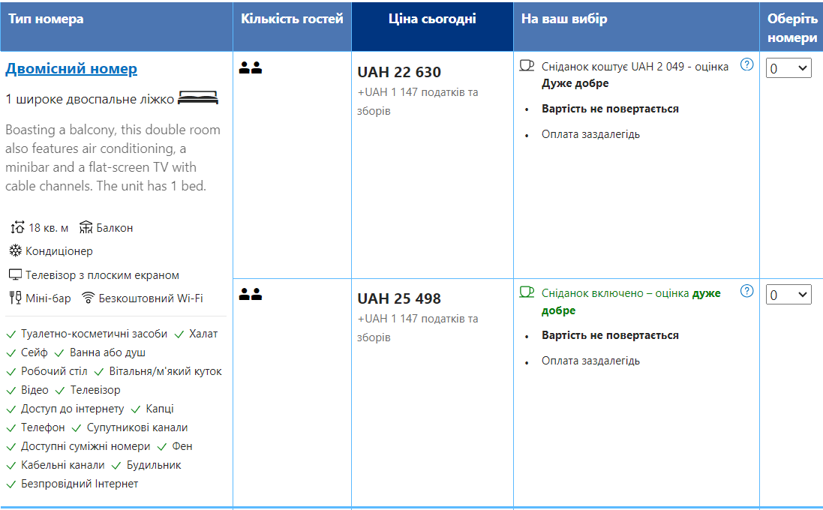The width and height of the screenshot is (823, 510).
Task: Click the Ціна сьогодні column header
Action: (432, 19)
